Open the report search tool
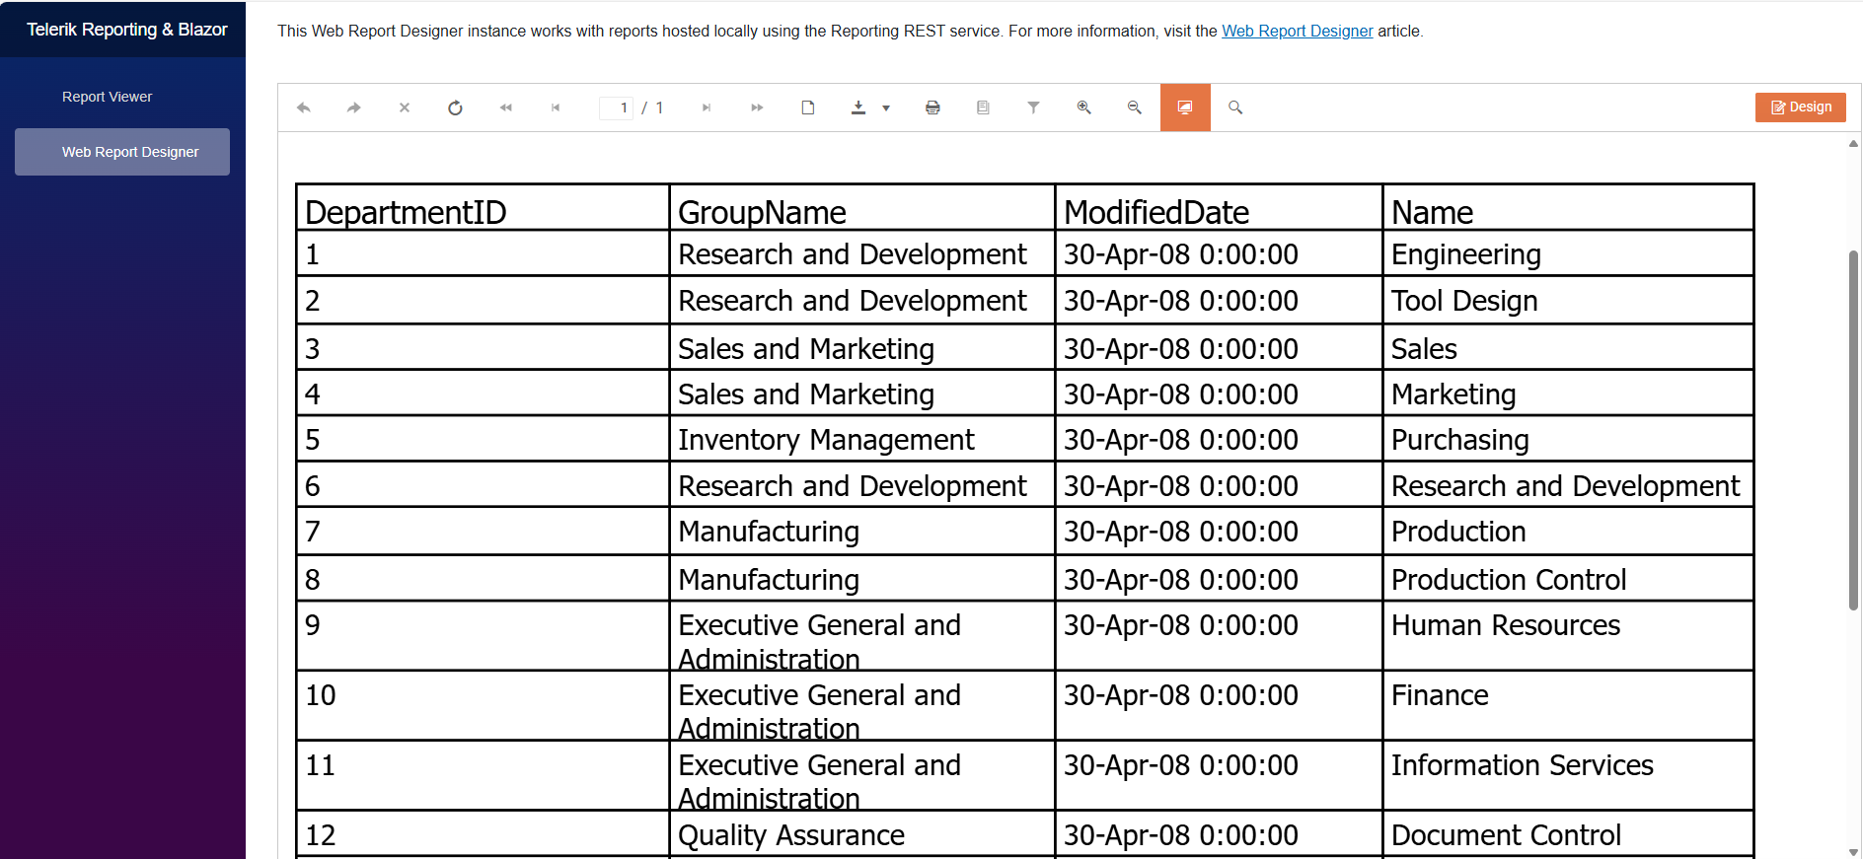The image size is (1863, 859). tap(1235, 107)
